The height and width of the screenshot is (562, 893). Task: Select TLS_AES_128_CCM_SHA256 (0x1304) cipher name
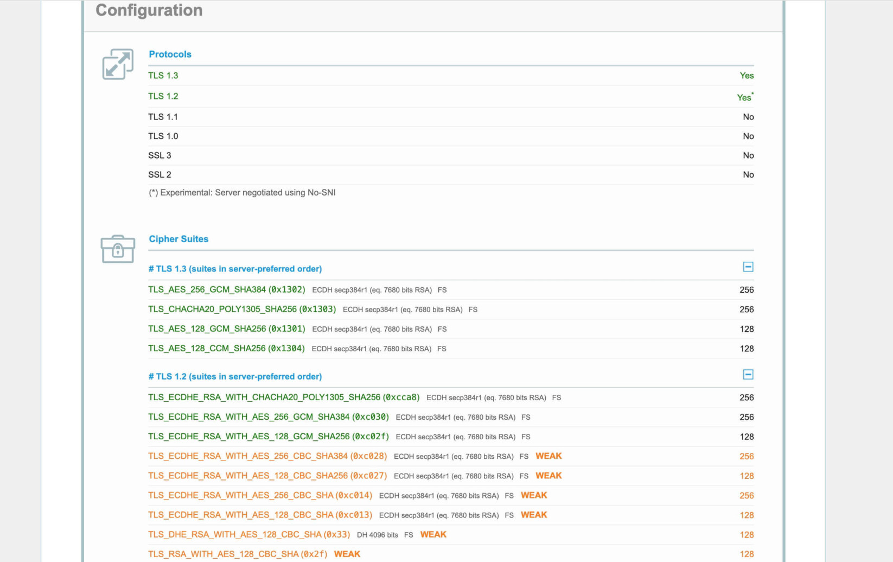click(x=226, y=349)
